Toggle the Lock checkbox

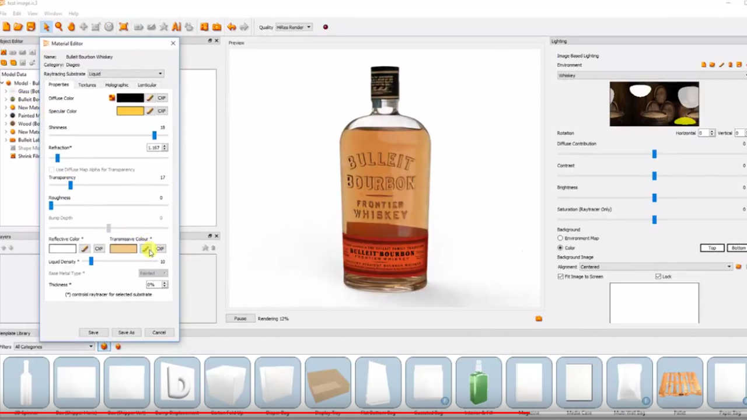pyautogui.click(x=658, y=276)
